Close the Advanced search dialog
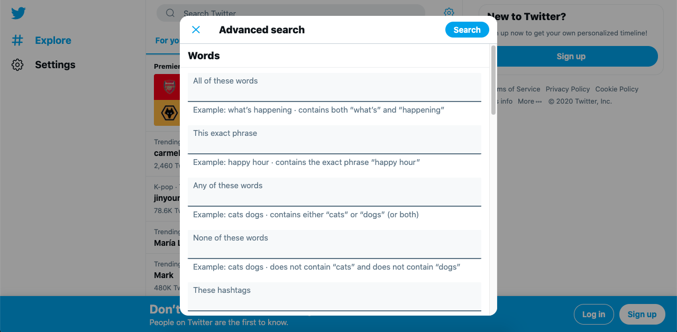The image size is (677, 332). tap(196, 30)
